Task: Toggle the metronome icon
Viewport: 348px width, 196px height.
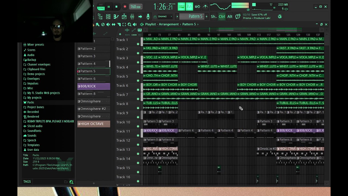Action: pyautogui.click(x=205, y=7)
